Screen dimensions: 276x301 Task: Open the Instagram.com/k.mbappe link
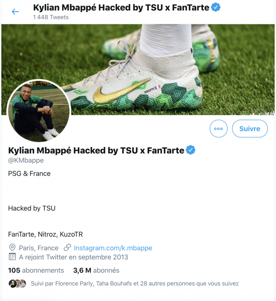tap(113, 248)
